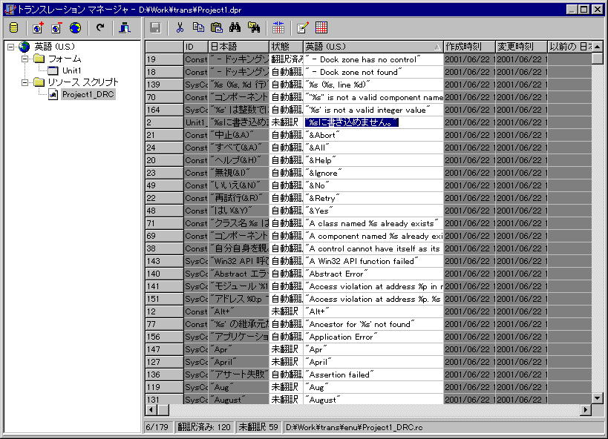
Task: Click the column width grid icon
Action: click(x=278, y=28)
